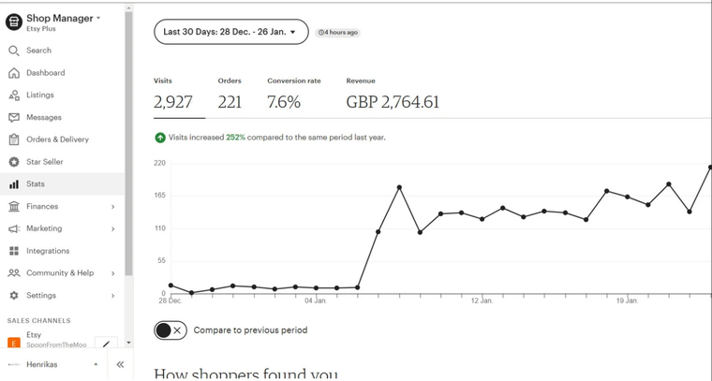Click the Search magnifier icon in sidebar
The height and width of the screenshot is (381, 712).
[14, 51]
